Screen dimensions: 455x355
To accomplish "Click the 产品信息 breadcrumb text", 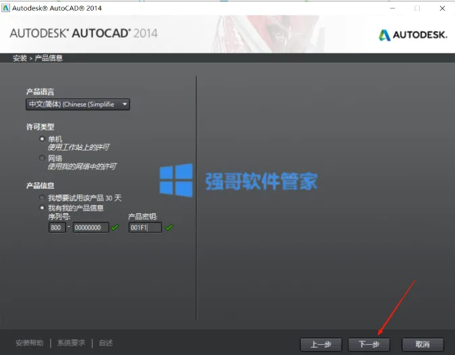I will click(x=49, y=58).
